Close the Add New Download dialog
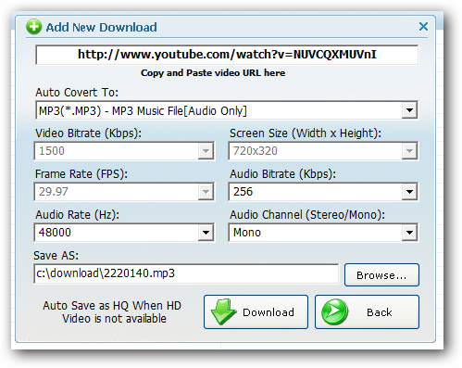 coord(423,27)
